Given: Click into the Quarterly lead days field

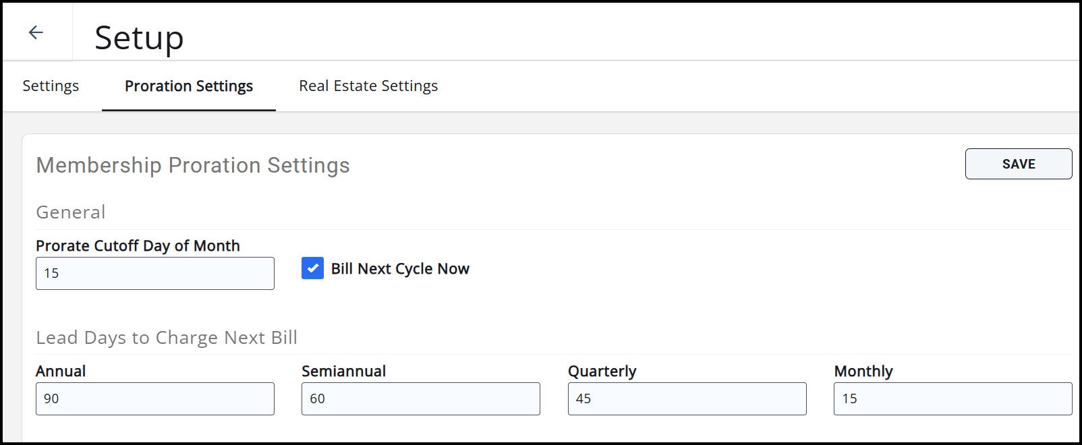Looking at the screenshot, I should (687, 398).
